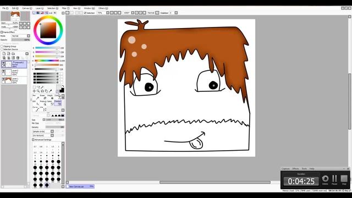The image size is (352, 198).
Task: Select the lasso tool
Action: [38, 87]
